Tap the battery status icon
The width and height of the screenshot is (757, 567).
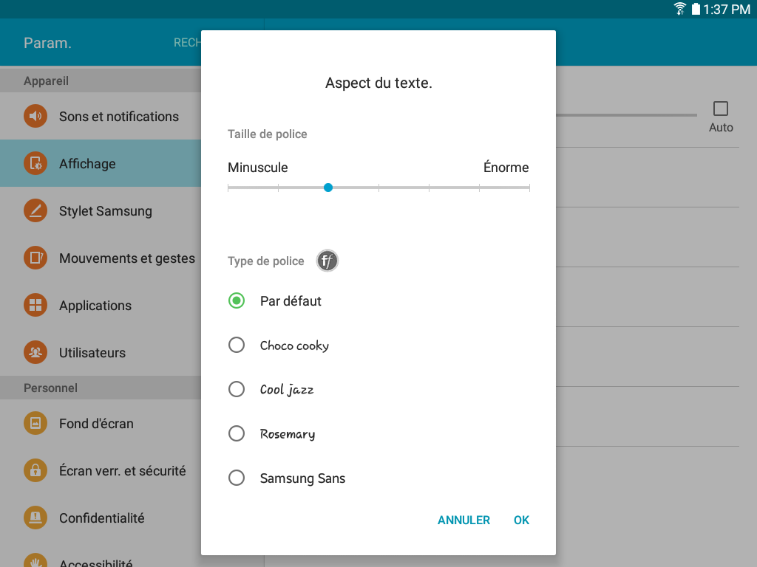click(696, 9)
